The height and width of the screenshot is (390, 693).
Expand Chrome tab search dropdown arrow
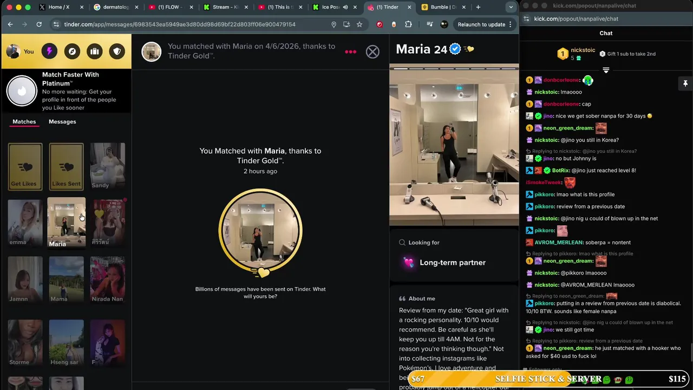coord(511,7)
